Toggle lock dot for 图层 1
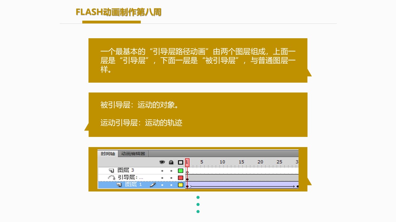Viewport: 396px width, 222px height. [x=171, y=185]
